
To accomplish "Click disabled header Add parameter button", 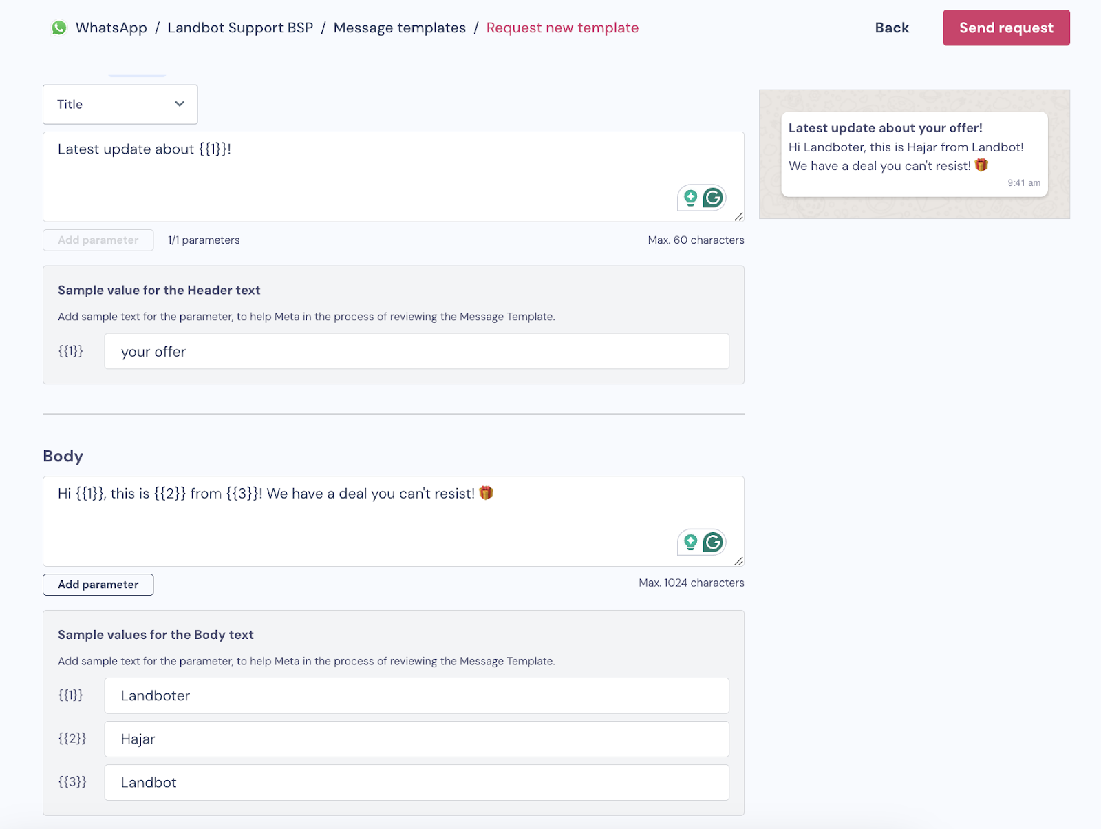I will (98, 240).
